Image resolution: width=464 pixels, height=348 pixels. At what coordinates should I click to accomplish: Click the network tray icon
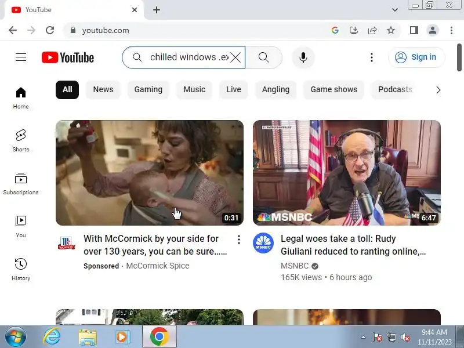(391, 337)
